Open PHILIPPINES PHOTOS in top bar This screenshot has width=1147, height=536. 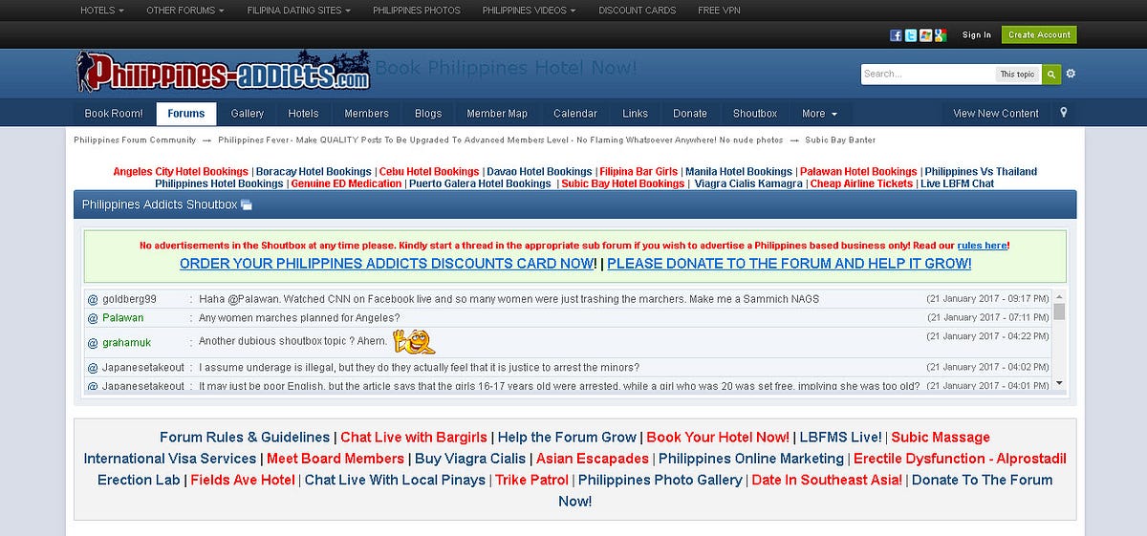[417, 11]
